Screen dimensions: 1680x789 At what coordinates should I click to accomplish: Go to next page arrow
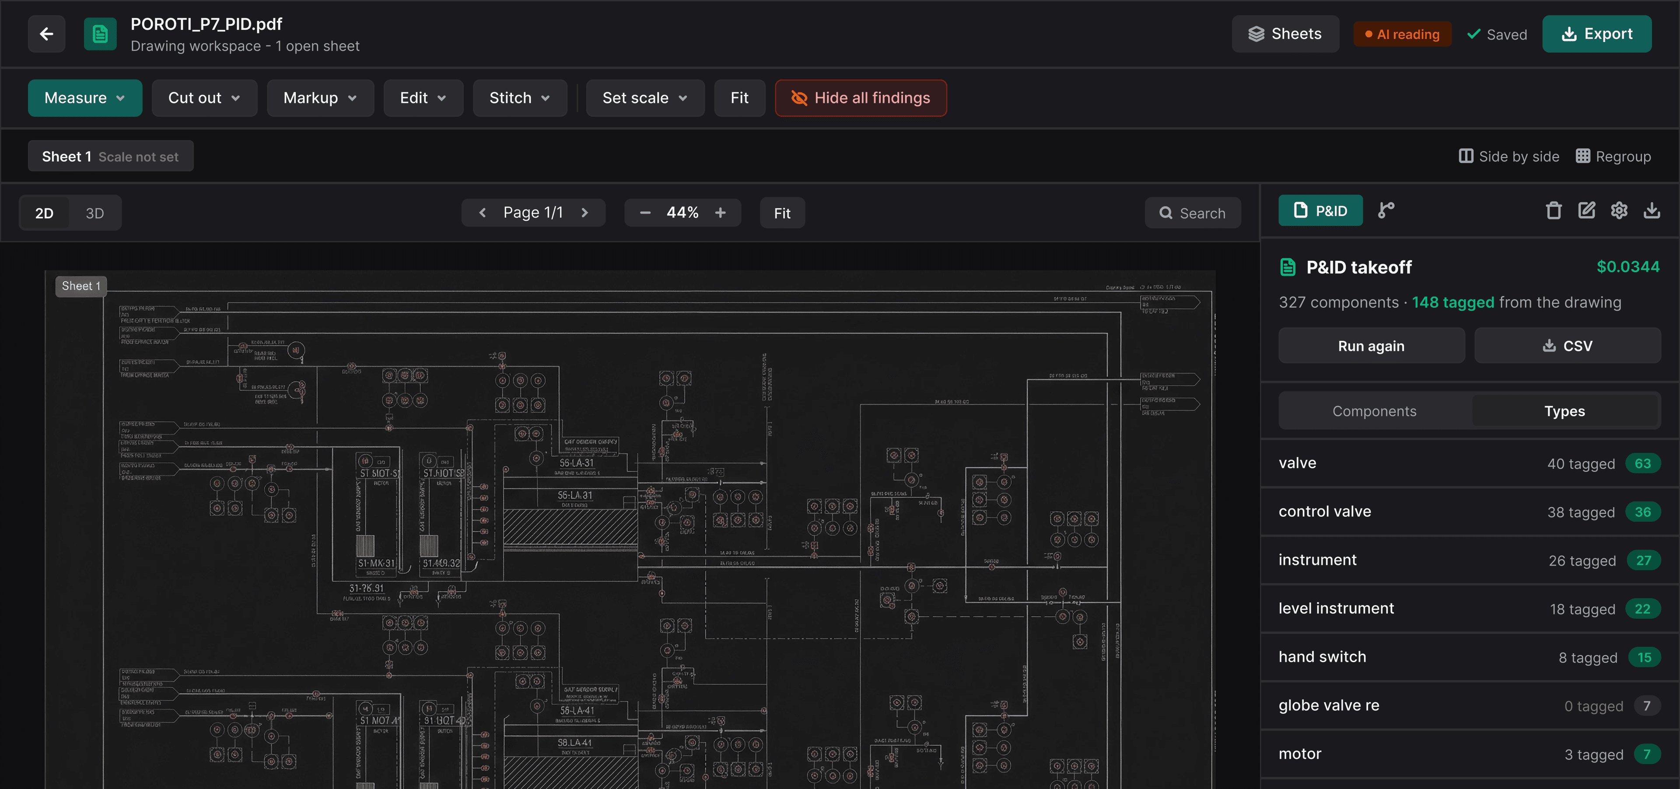pos(584,213)
